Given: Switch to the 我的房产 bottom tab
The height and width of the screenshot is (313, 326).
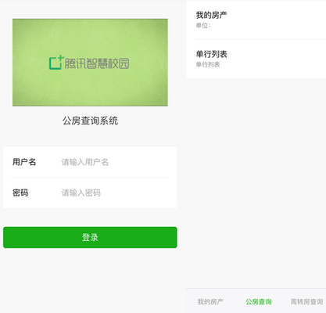Looking at the screenshot, I should tap(210, 302).
